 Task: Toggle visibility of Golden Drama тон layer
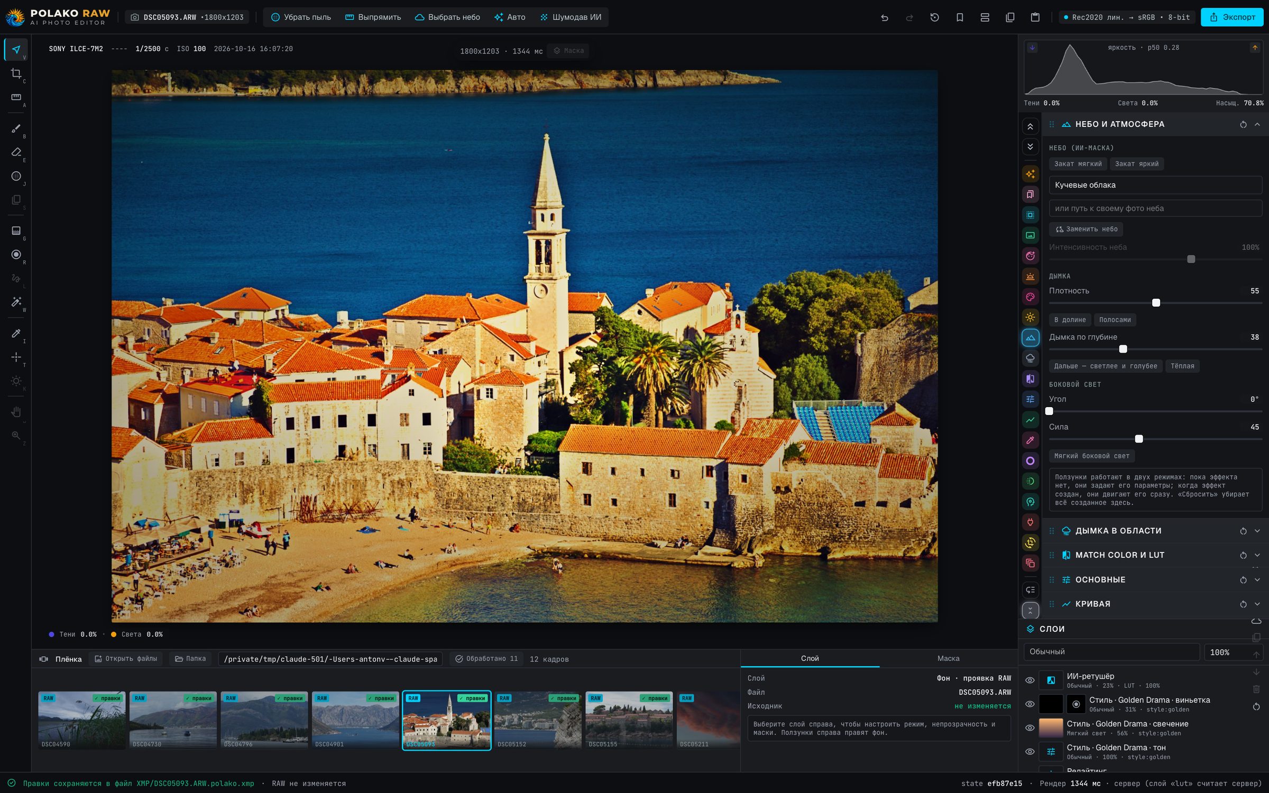pyautogui.click(x=1029, y=752)
